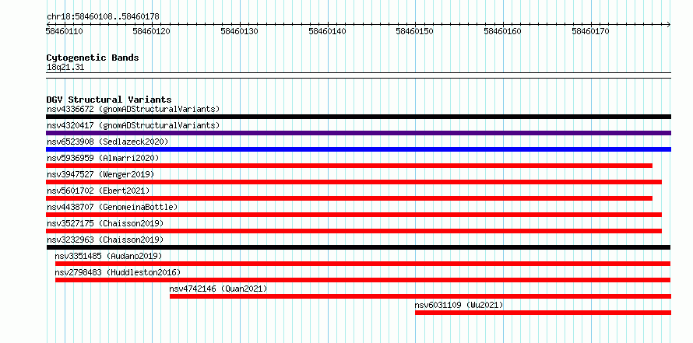693x343 pixels.
Task: Click ruler position 58460110
Action: pyautogui.click(x=64, y=31)
